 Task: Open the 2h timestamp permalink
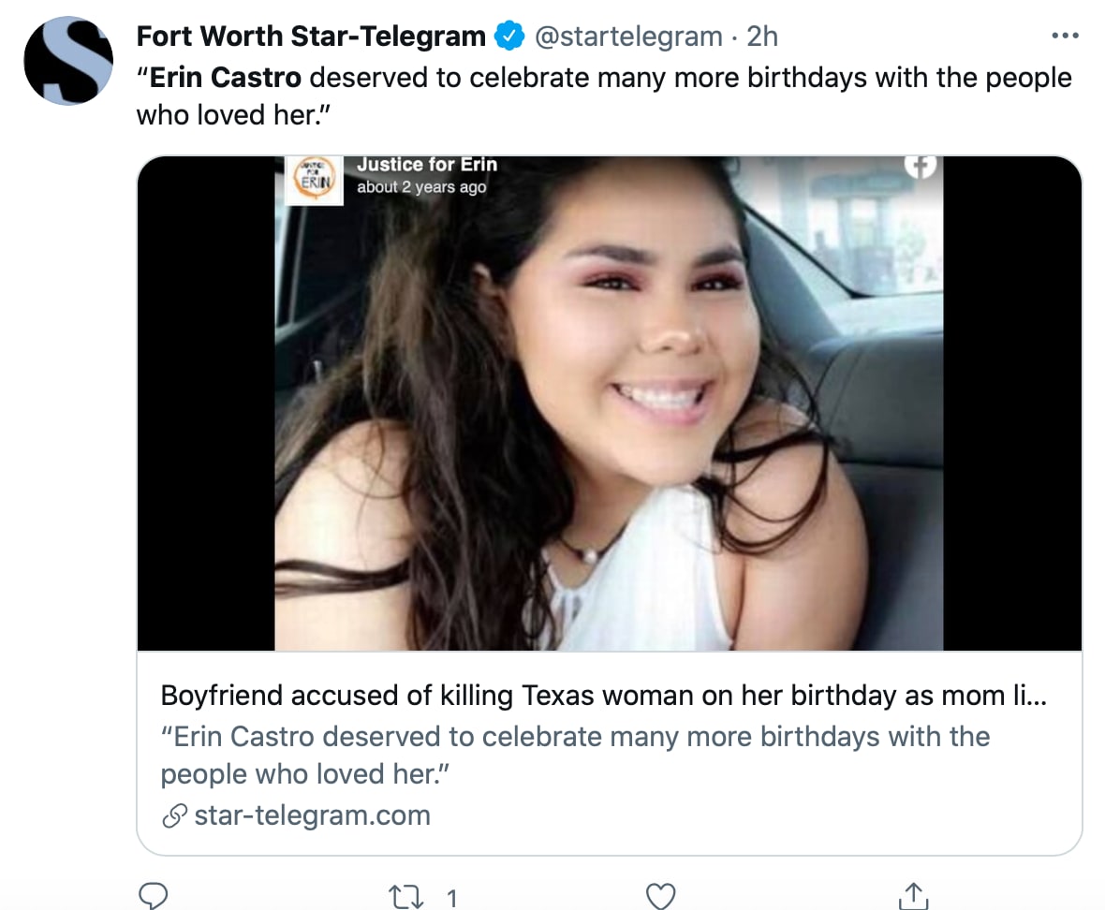(x=762, y=37)
